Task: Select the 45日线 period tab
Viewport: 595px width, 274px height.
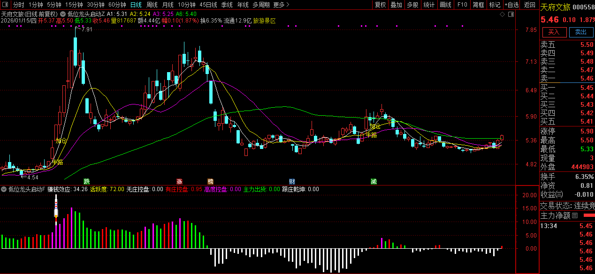Action: tap(208, 5)
